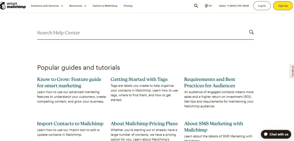Expand the Solutions and Services menu

coord(47,6)
